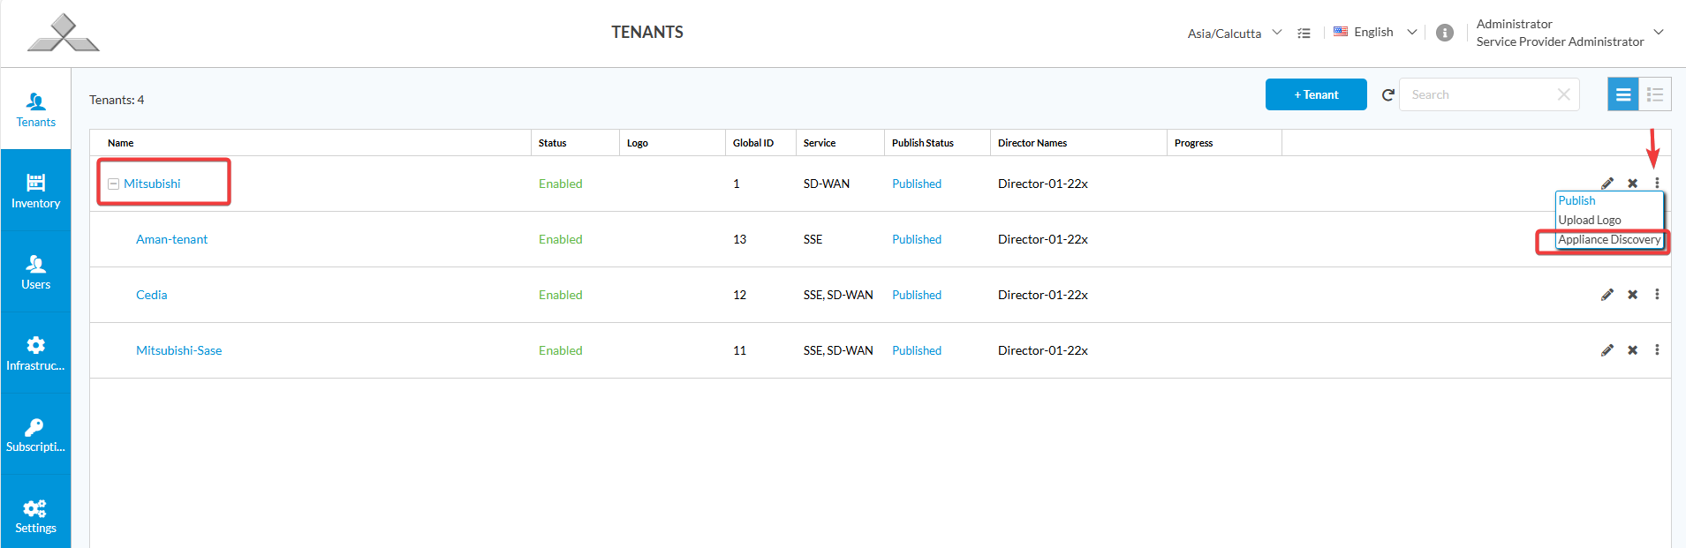The width and height of the screenshot is (1686, 548).
Task: Click the + Tenant button
Action: 1316,94
